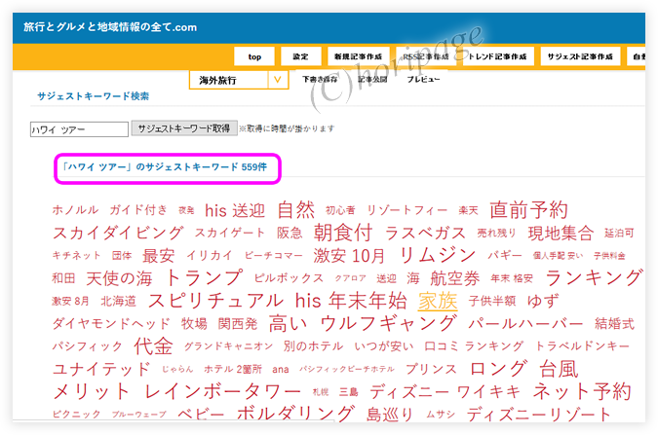This screenshot has height=435, width=658.
Task: Select the keyword リムジン
Action: point(438,255)
